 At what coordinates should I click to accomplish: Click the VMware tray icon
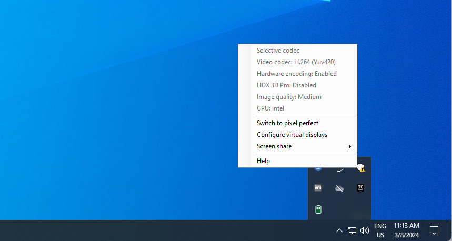(x=318, y=188)
